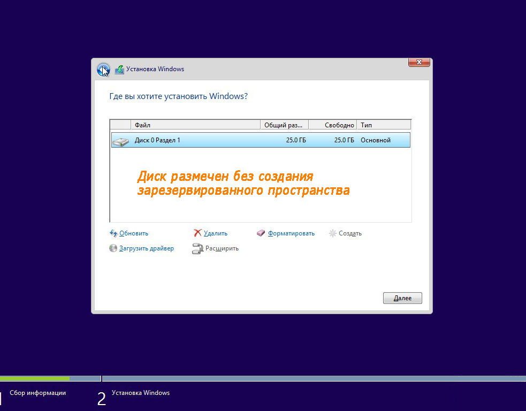Click the Расширить partition icon
Image resolution: width=526 pixels, height=411 pixels.
click(x=197, y=248)
